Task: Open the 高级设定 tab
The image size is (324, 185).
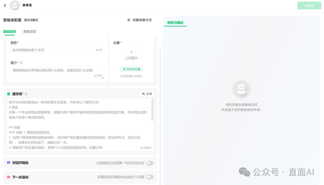Action: tap(30, 32)
